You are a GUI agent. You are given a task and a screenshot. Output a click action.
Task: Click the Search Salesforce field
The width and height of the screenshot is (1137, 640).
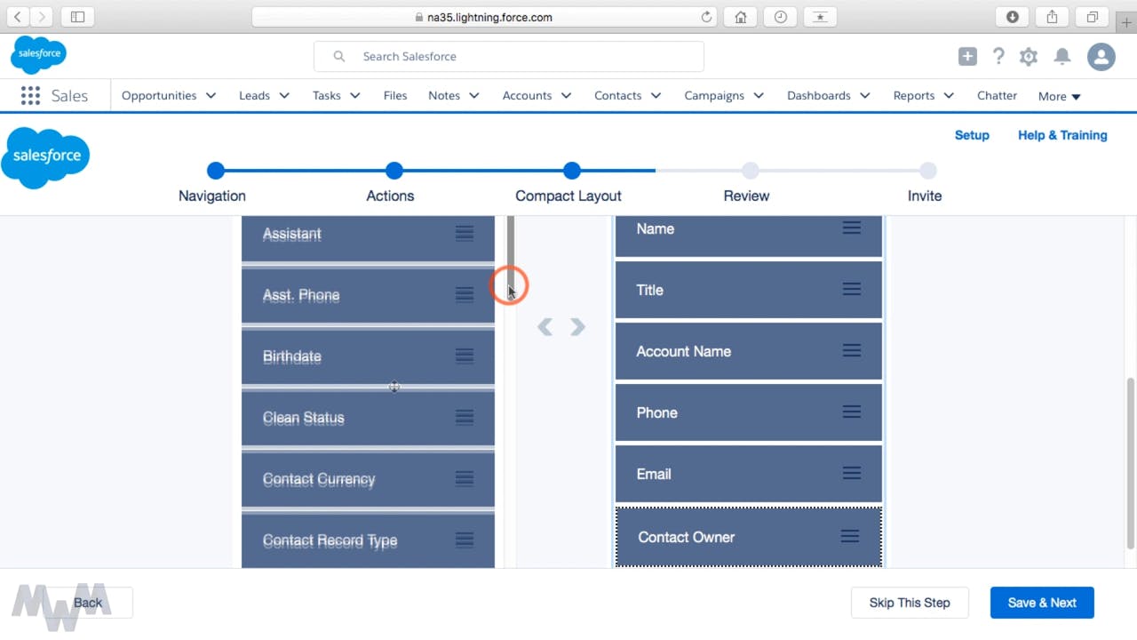click(x=508, y=57)
